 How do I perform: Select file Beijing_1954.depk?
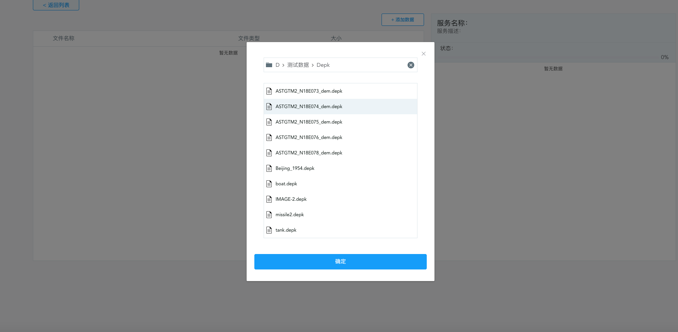point(341,168)
